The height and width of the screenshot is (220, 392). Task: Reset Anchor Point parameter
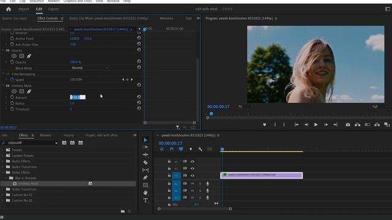[x=139, y=38]
